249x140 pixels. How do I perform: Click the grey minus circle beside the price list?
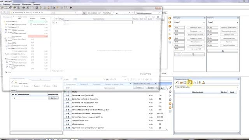[x=170, y=92]
